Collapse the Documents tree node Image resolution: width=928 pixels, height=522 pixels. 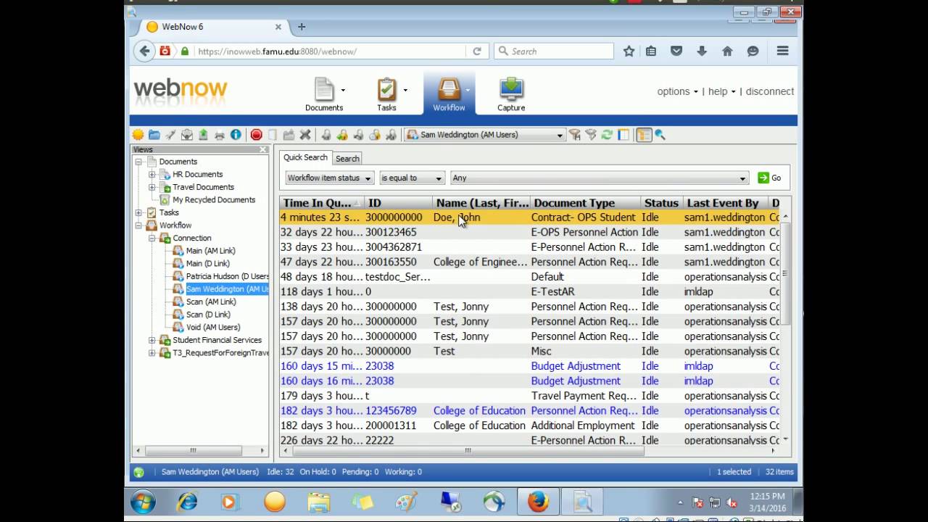tap(138, 162)
